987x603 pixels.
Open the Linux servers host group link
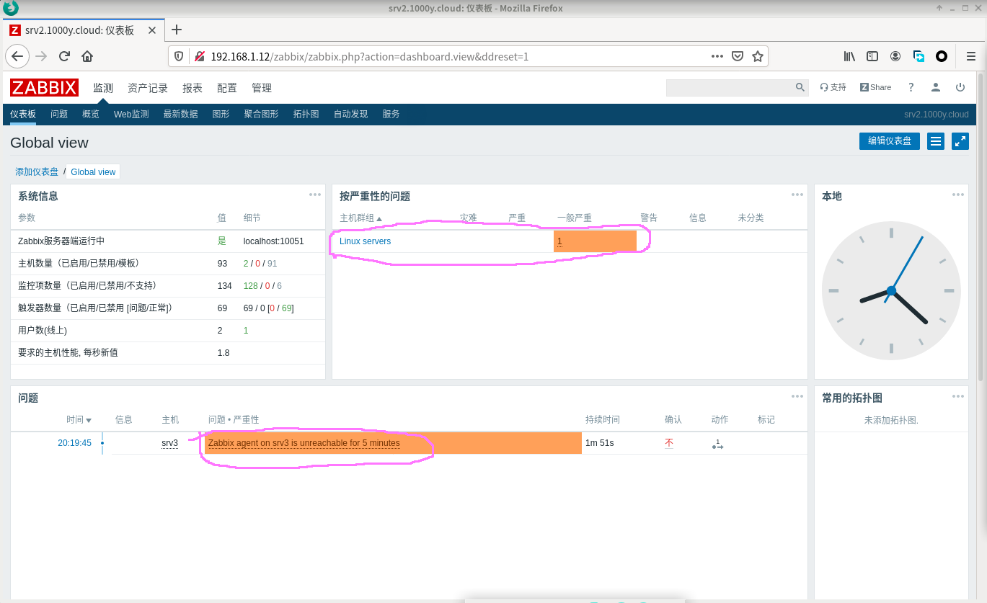(x=365, y=241)
